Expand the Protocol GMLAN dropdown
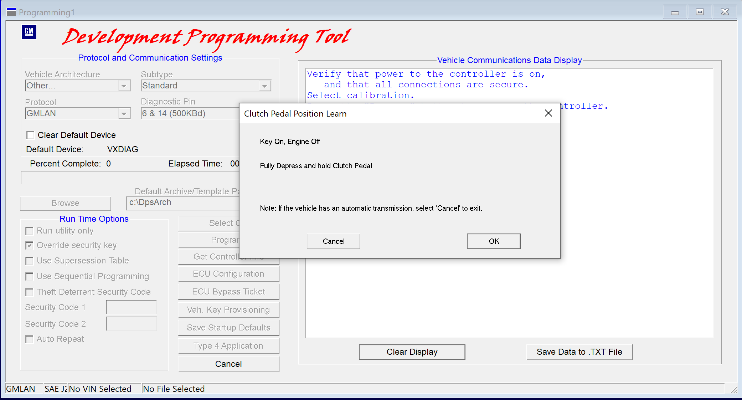Image resolution: width=742 pixels, height=400 pixels. tap(124, 114)
